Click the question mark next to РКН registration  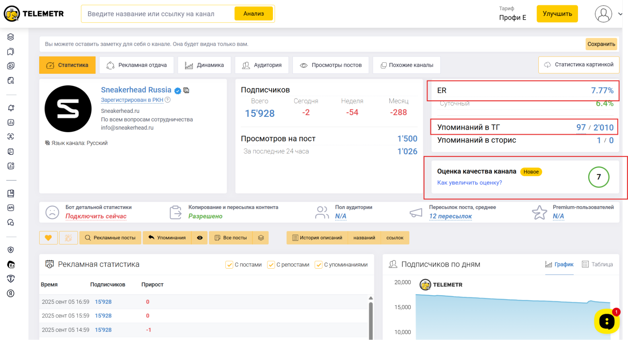click(x=168, y=100)
